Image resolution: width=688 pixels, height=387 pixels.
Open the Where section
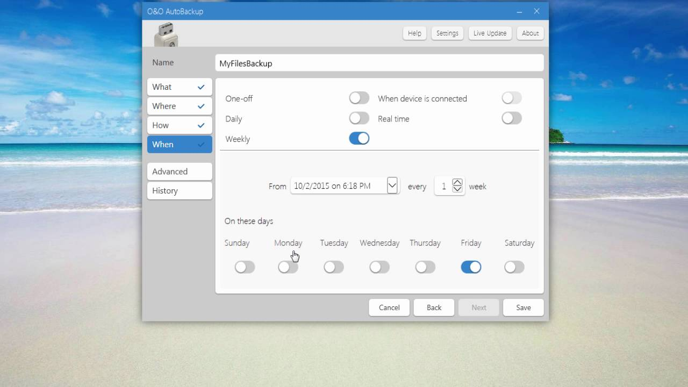180,106
